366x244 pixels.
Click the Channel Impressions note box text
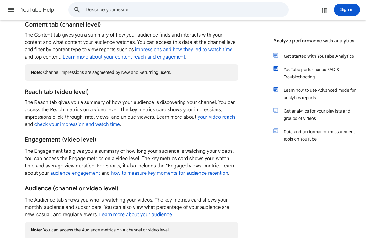pyautogui.click(x=101, y=72)
